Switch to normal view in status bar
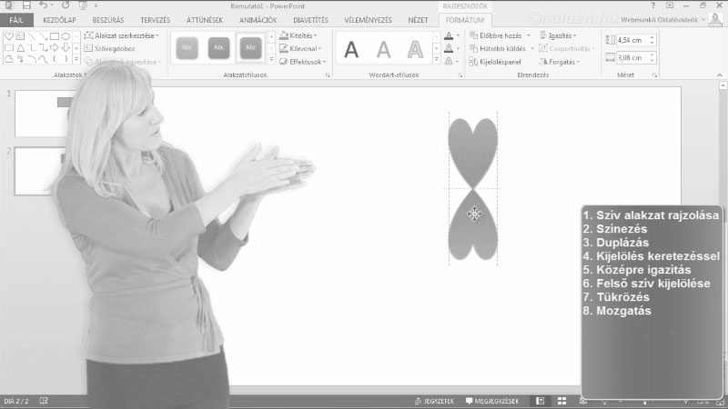Image resolution: width=728 pixels, height=409 pixels. (x=540, y=401)
